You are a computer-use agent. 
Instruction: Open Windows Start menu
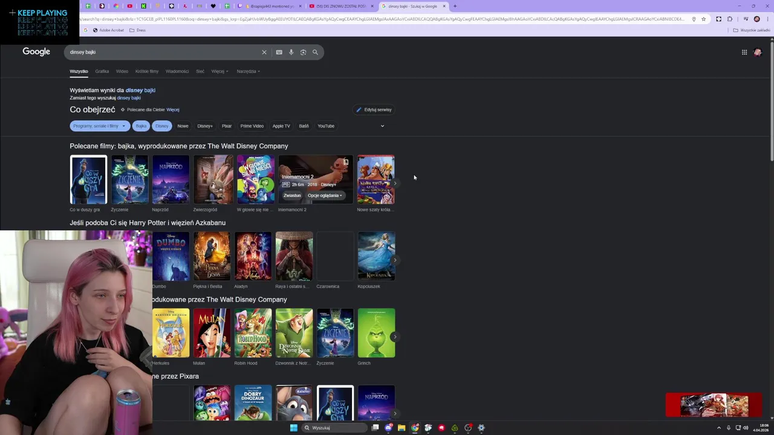click(x=293, y=428)
